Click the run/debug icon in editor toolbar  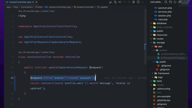111,2
